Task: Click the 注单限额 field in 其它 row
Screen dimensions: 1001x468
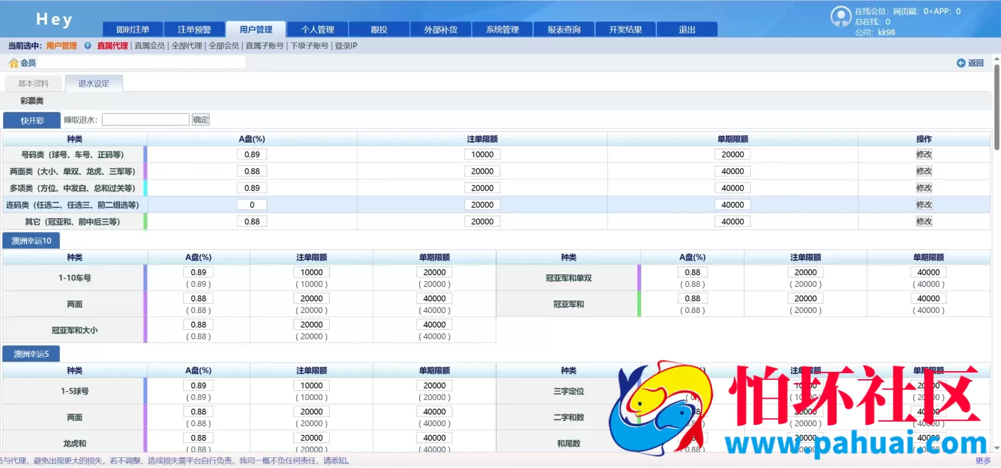Action: click(x=482, y=222)
